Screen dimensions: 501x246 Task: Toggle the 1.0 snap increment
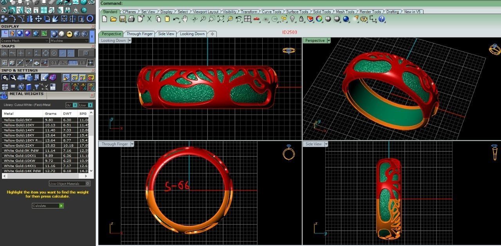tap(82, 63)
